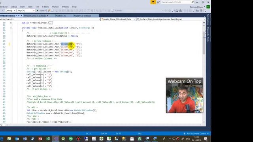This screenshot has width=253, height=142.
Task: Open Excel from the taskbar
Action: (x=48, y=138)
